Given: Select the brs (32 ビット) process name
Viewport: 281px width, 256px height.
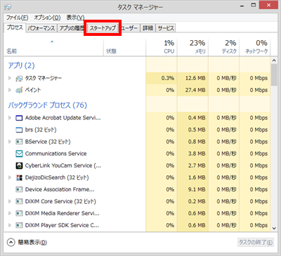Looking at the screenshot, I should point(41,129).
